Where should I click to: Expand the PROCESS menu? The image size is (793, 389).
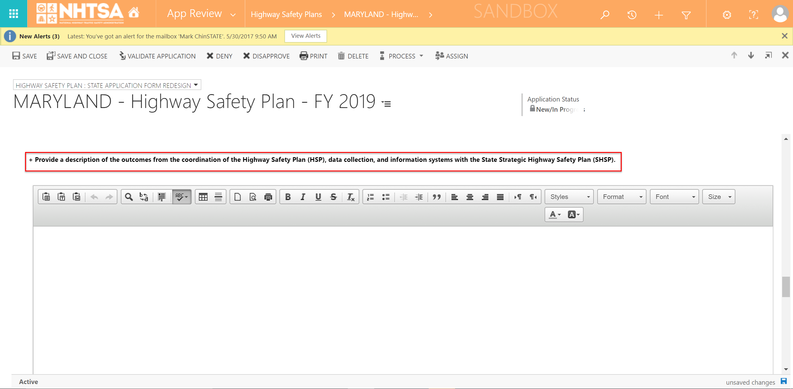pos(402,56)
